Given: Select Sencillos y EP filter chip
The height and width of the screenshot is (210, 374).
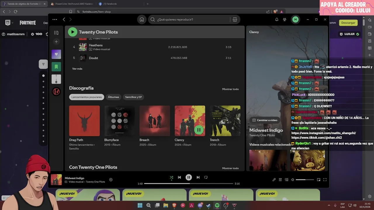Looking at the screenshot, I should (x=134, y=97).
